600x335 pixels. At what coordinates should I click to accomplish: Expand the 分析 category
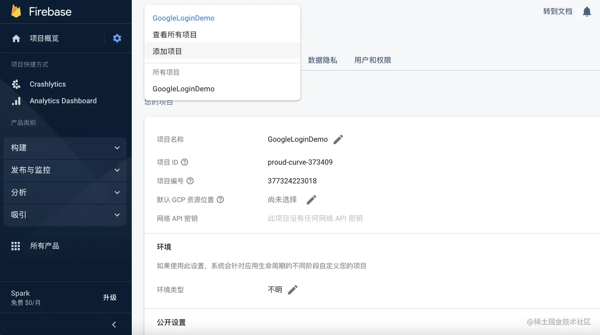65,193
